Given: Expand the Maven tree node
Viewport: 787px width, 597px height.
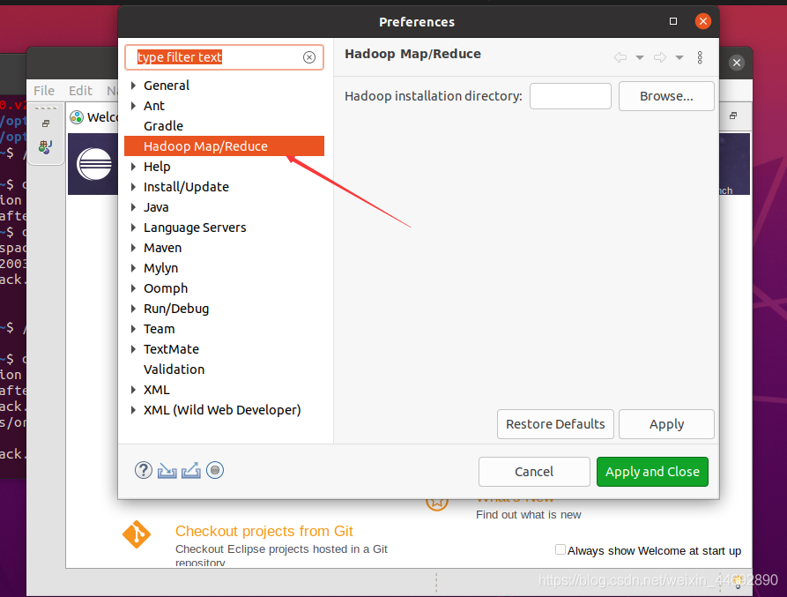Looking at the screenshot, I should click(x=133, y=248).
